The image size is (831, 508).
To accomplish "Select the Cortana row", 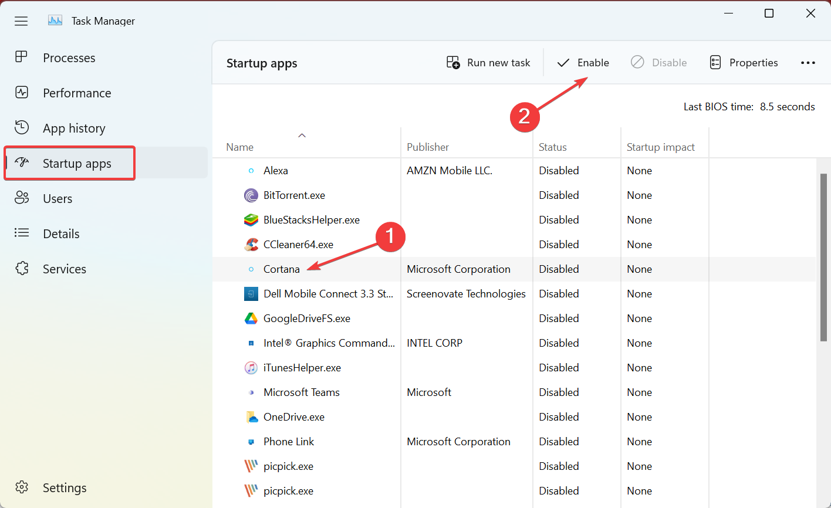I will [x=282, y=269].
